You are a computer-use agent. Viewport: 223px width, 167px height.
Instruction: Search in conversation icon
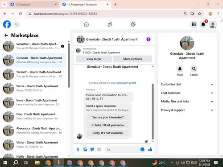pyautogui.click(x=194, y=69)
